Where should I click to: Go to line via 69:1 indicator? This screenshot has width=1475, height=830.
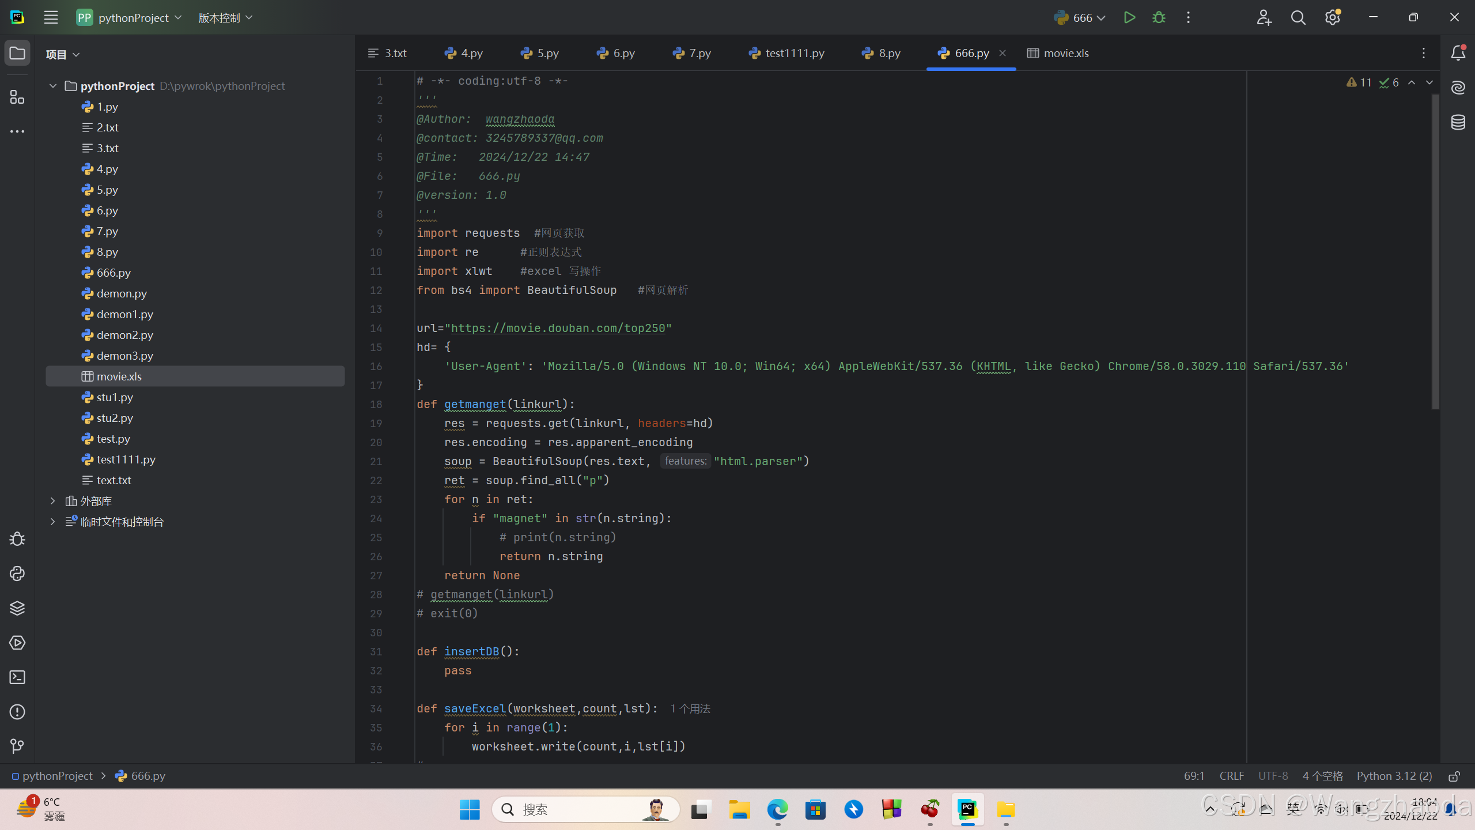1194,776
